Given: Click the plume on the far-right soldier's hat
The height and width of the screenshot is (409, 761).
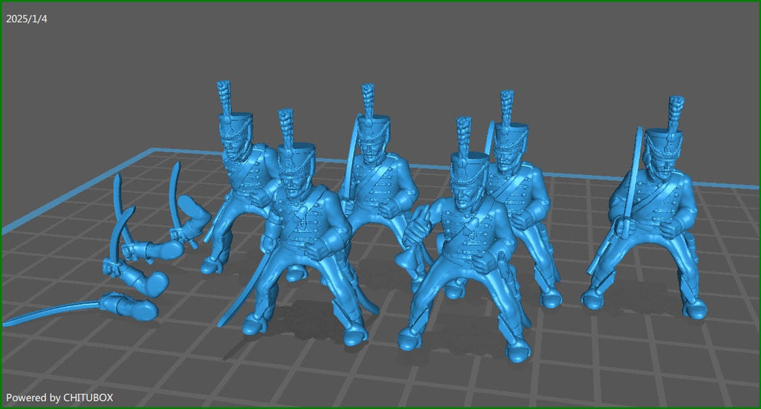Looking at the screenshot, I should pos(676,111).
